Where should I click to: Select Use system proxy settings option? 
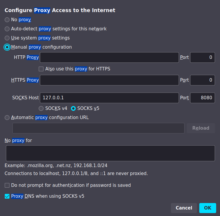[x=7, y=38]
